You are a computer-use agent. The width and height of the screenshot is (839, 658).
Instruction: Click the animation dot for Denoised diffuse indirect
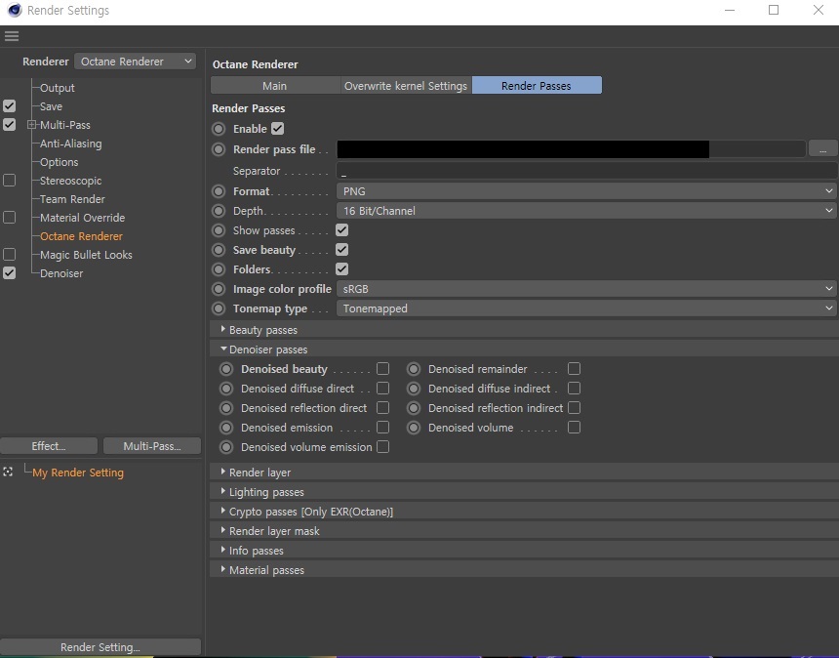tap(414, 389)
